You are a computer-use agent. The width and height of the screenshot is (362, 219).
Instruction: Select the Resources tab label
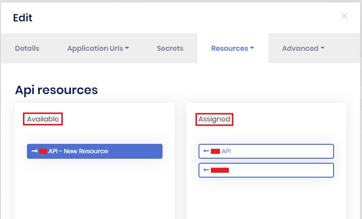click(x=229, y=48)
